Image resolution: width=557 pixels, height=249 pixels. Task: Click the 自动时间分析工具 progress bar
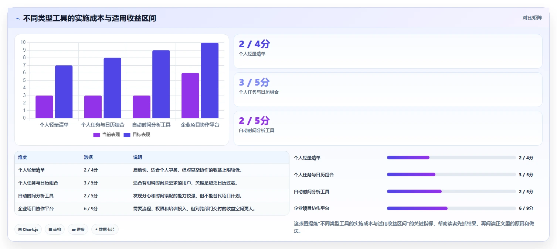[451, 191]
